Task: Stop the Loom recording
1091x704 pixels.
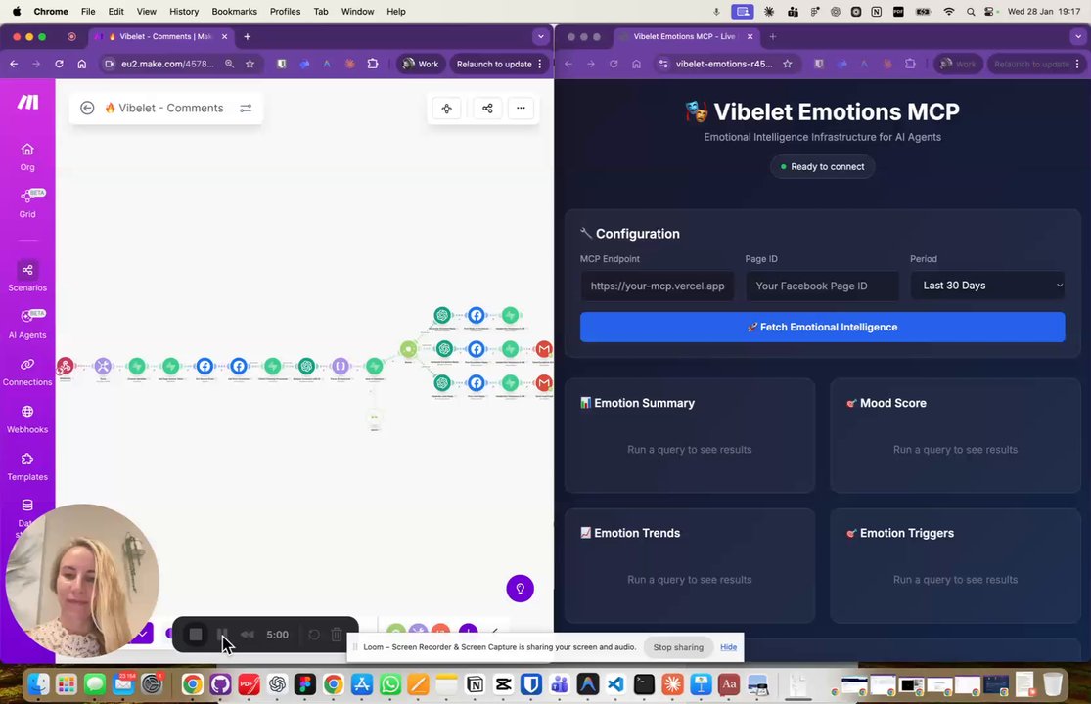Action: coord(196,634)
